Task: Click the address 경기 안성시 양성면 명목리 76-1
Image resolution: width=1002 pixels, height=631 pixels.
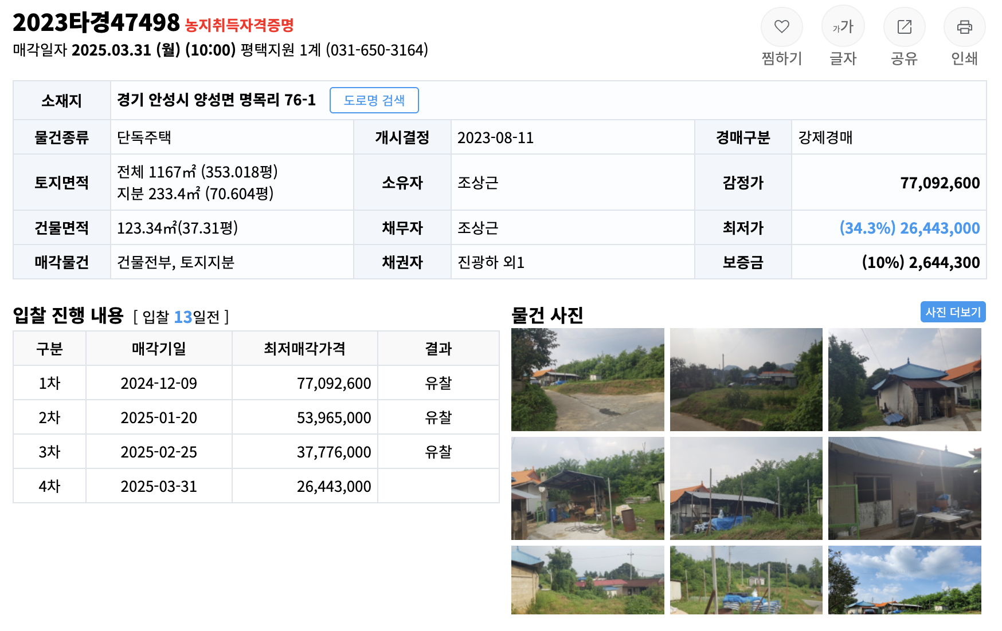Action: tap(216, 100)
